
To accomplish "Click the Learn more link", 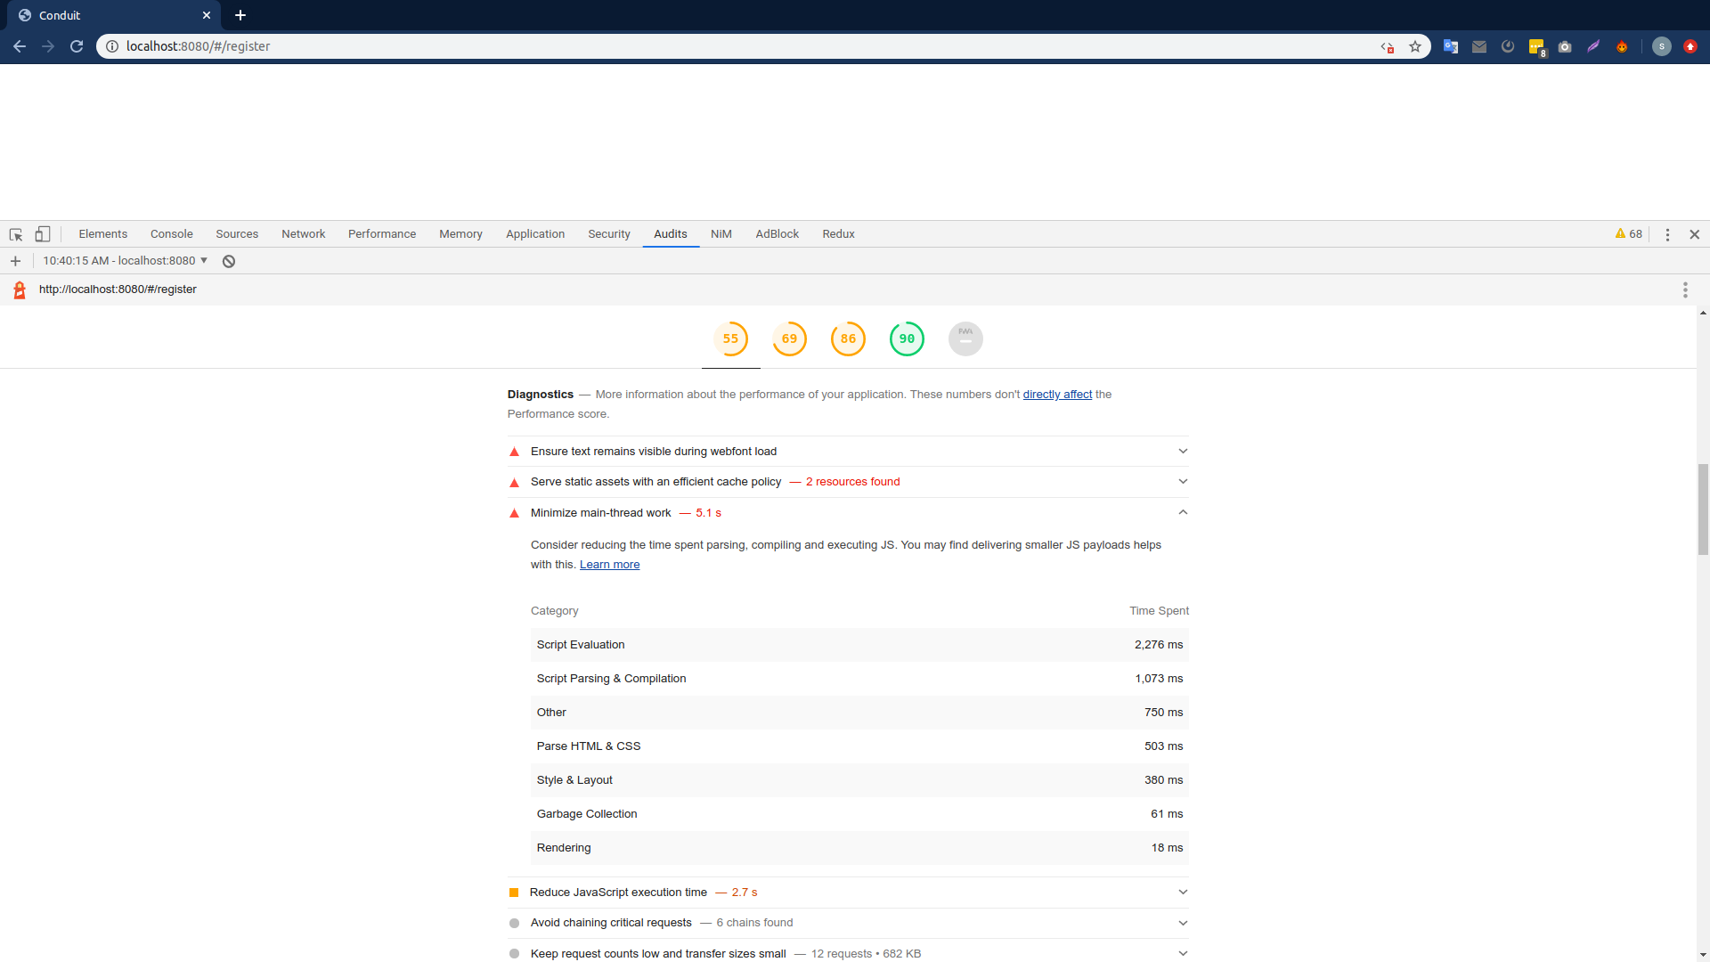I will [x=609, y=564].
